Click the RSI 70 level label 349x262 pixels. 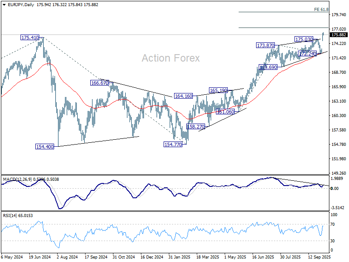[x=332, y=224]
